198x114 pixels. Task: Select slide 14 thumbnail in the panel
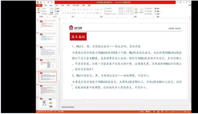tap(47, 89)
